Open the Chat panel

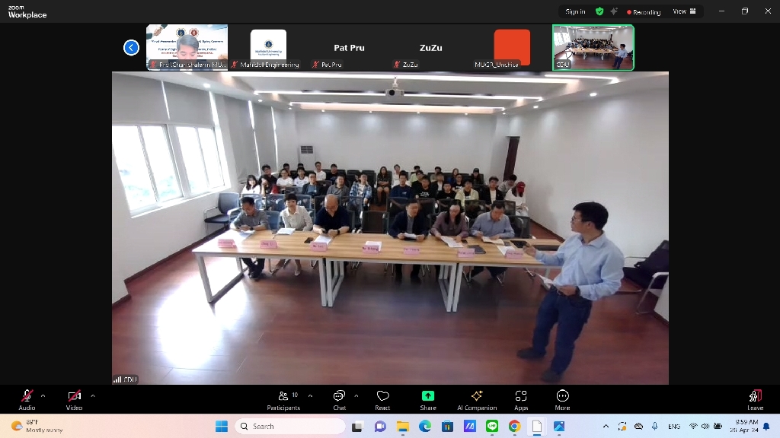[x=339, y=398]
